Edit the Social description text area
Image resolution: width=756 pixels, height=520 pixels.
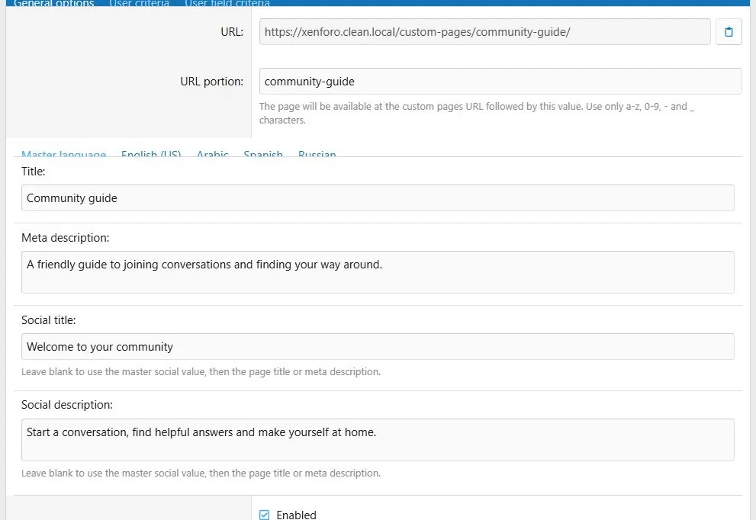coord(378,439)
